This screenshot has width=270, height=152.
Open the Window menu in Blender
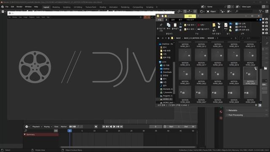[x=28, y=7]
